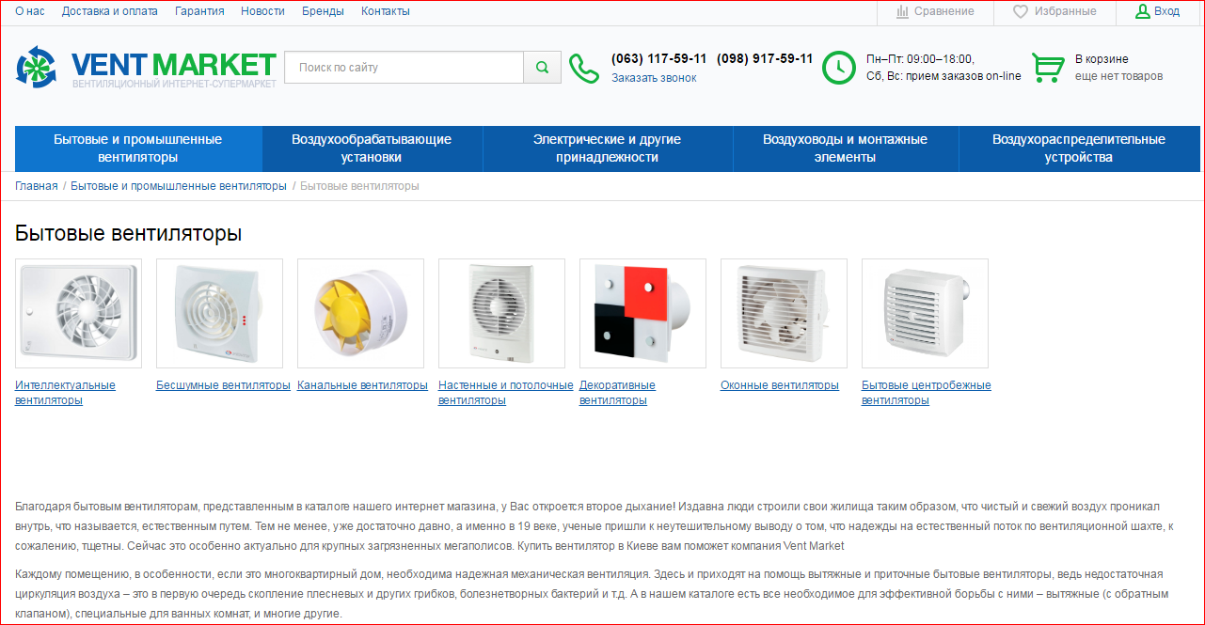Click the centrifugal fan product thumbnail
The image size is (1205, 625).
click(x=925, y=313)
